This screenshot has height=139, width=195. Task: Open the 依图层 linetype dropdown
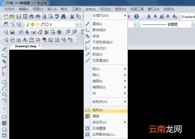pyautogui.click(x=193, y=24)
